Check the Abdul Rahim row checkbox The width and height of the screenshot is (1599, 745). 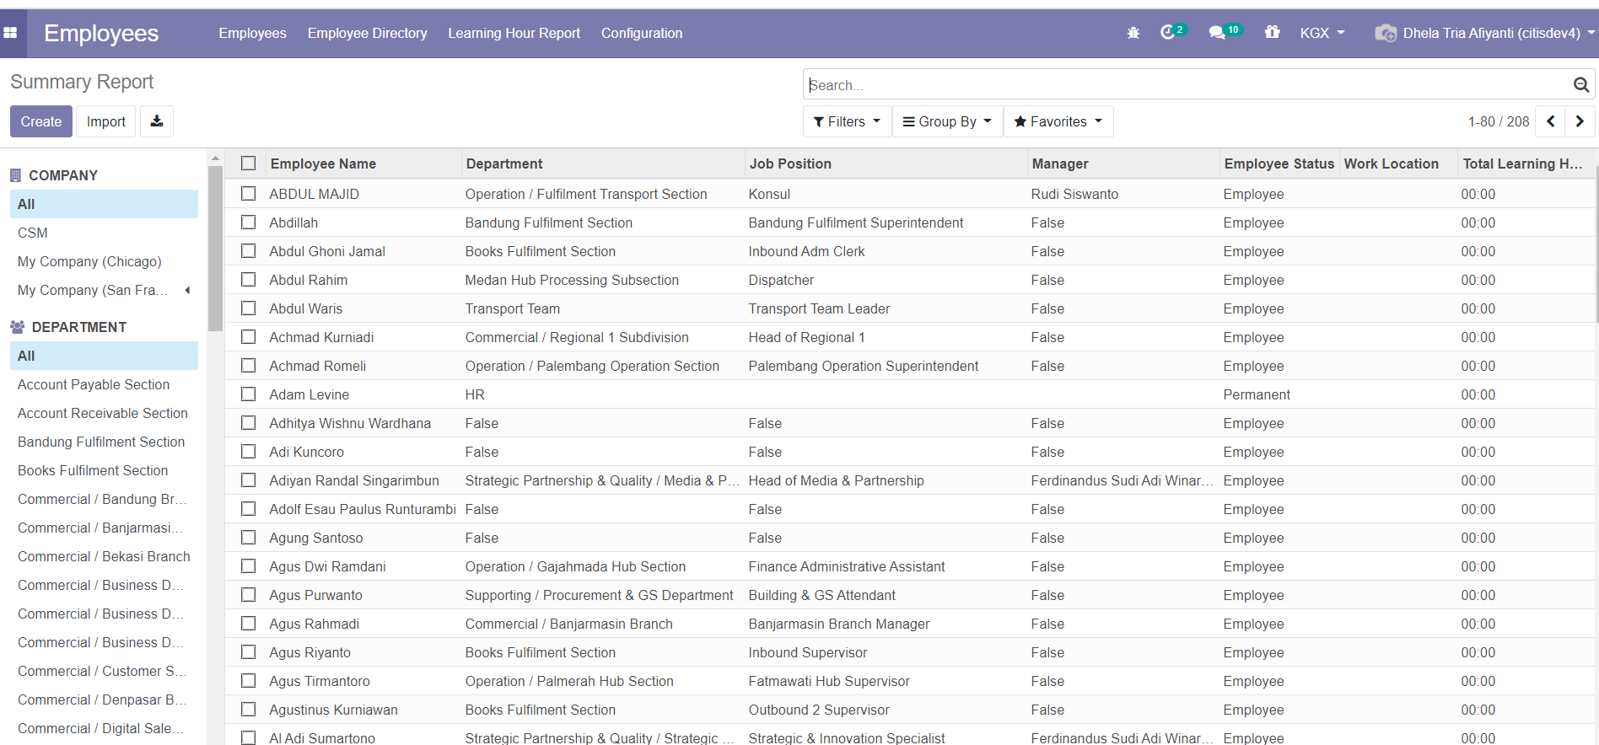(x=248, y=279)
